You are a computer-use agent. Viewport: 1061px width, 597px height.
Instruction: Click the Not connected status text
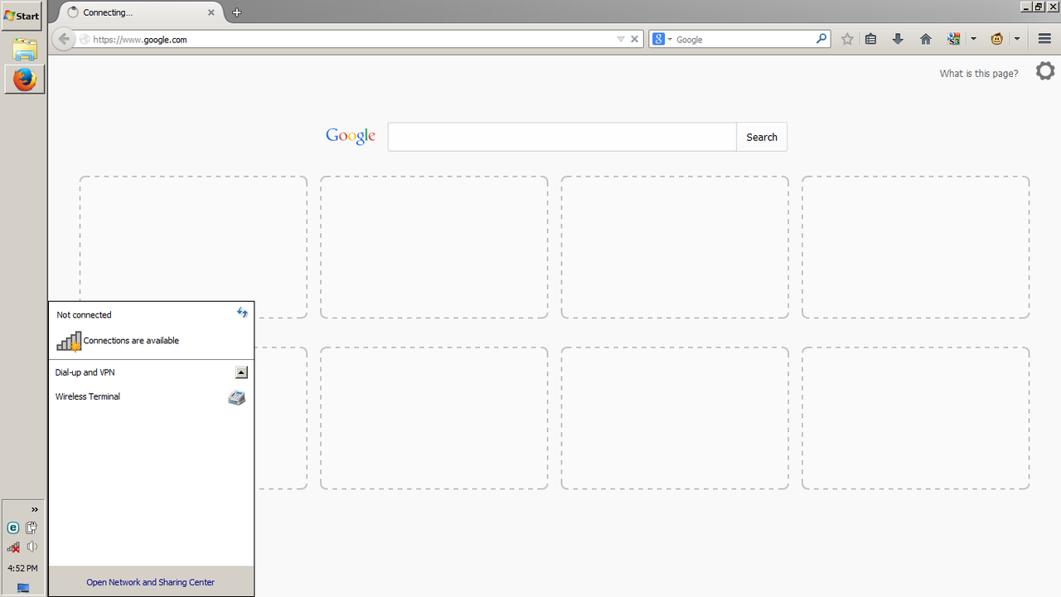pos(84,315)
